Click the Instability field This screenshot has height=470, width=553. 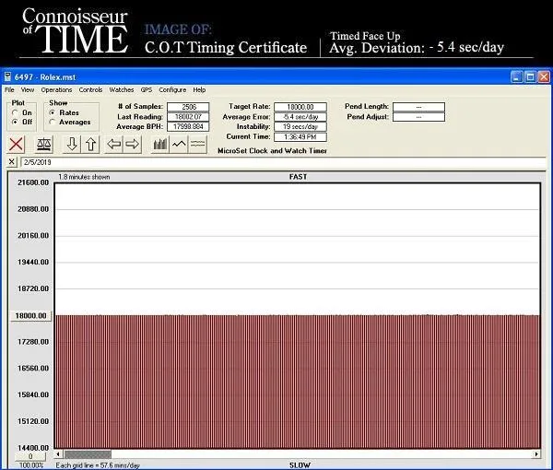pyautogui.click(x=300, y=126)
